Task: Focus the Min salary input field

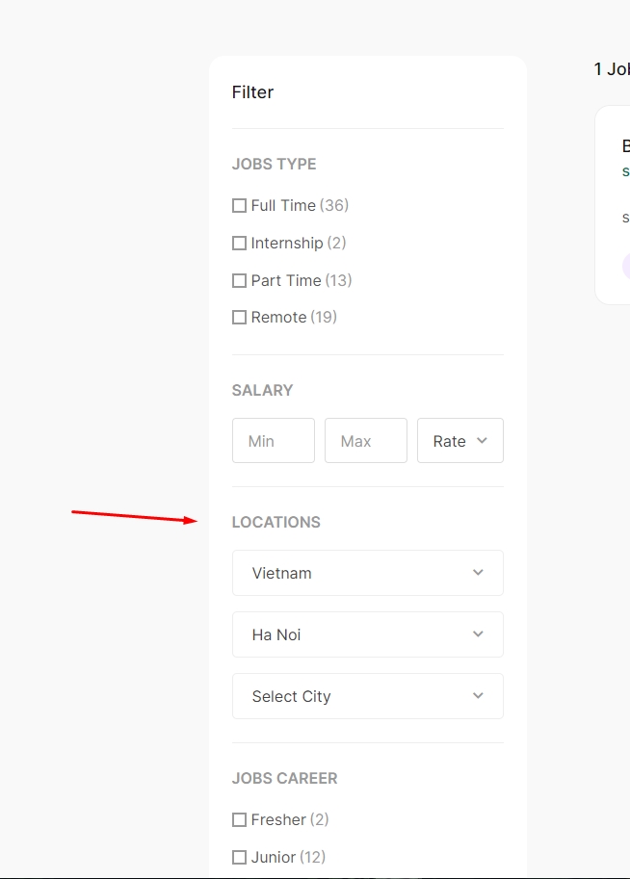Action: [x=273, y=441]
